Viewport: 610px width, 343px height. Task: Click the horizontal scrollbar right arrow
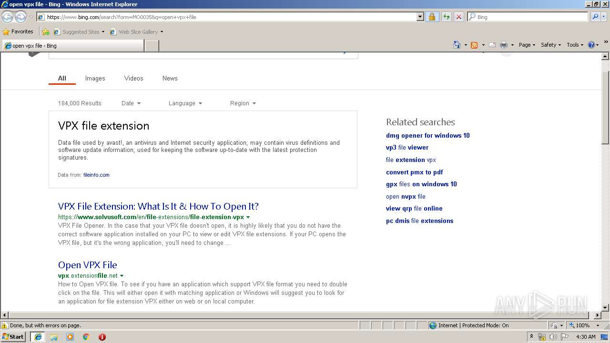tap(598, 315)
